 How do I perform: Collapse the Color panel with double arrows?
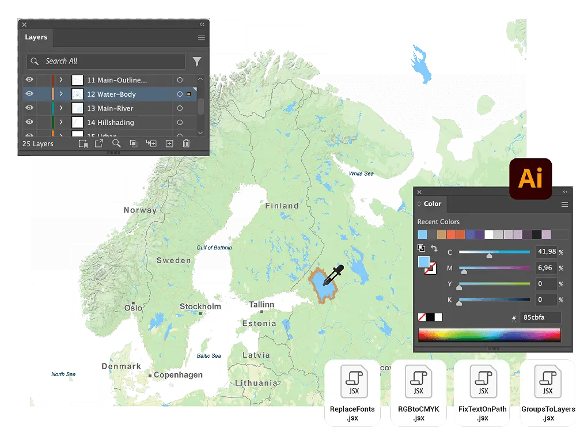[565, 192]
